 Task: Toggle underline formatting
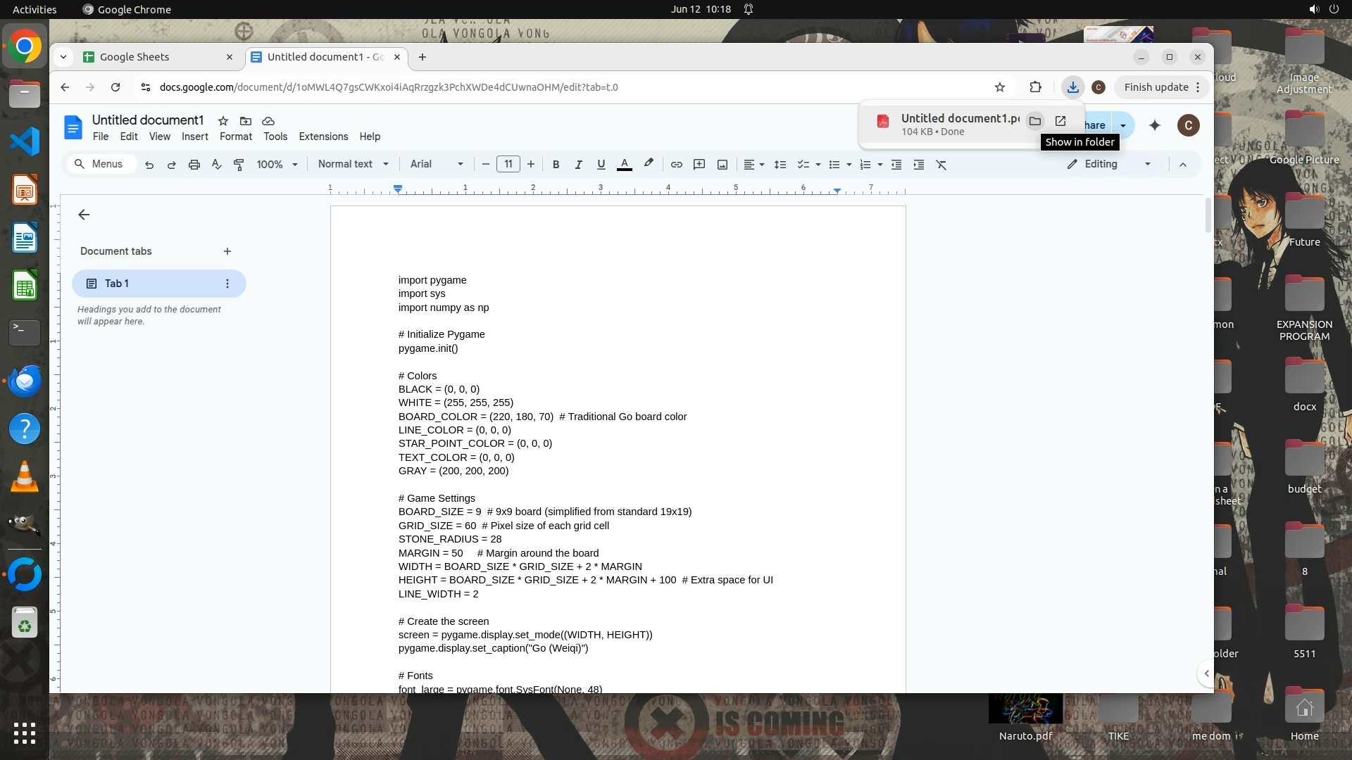coord(601,165)
